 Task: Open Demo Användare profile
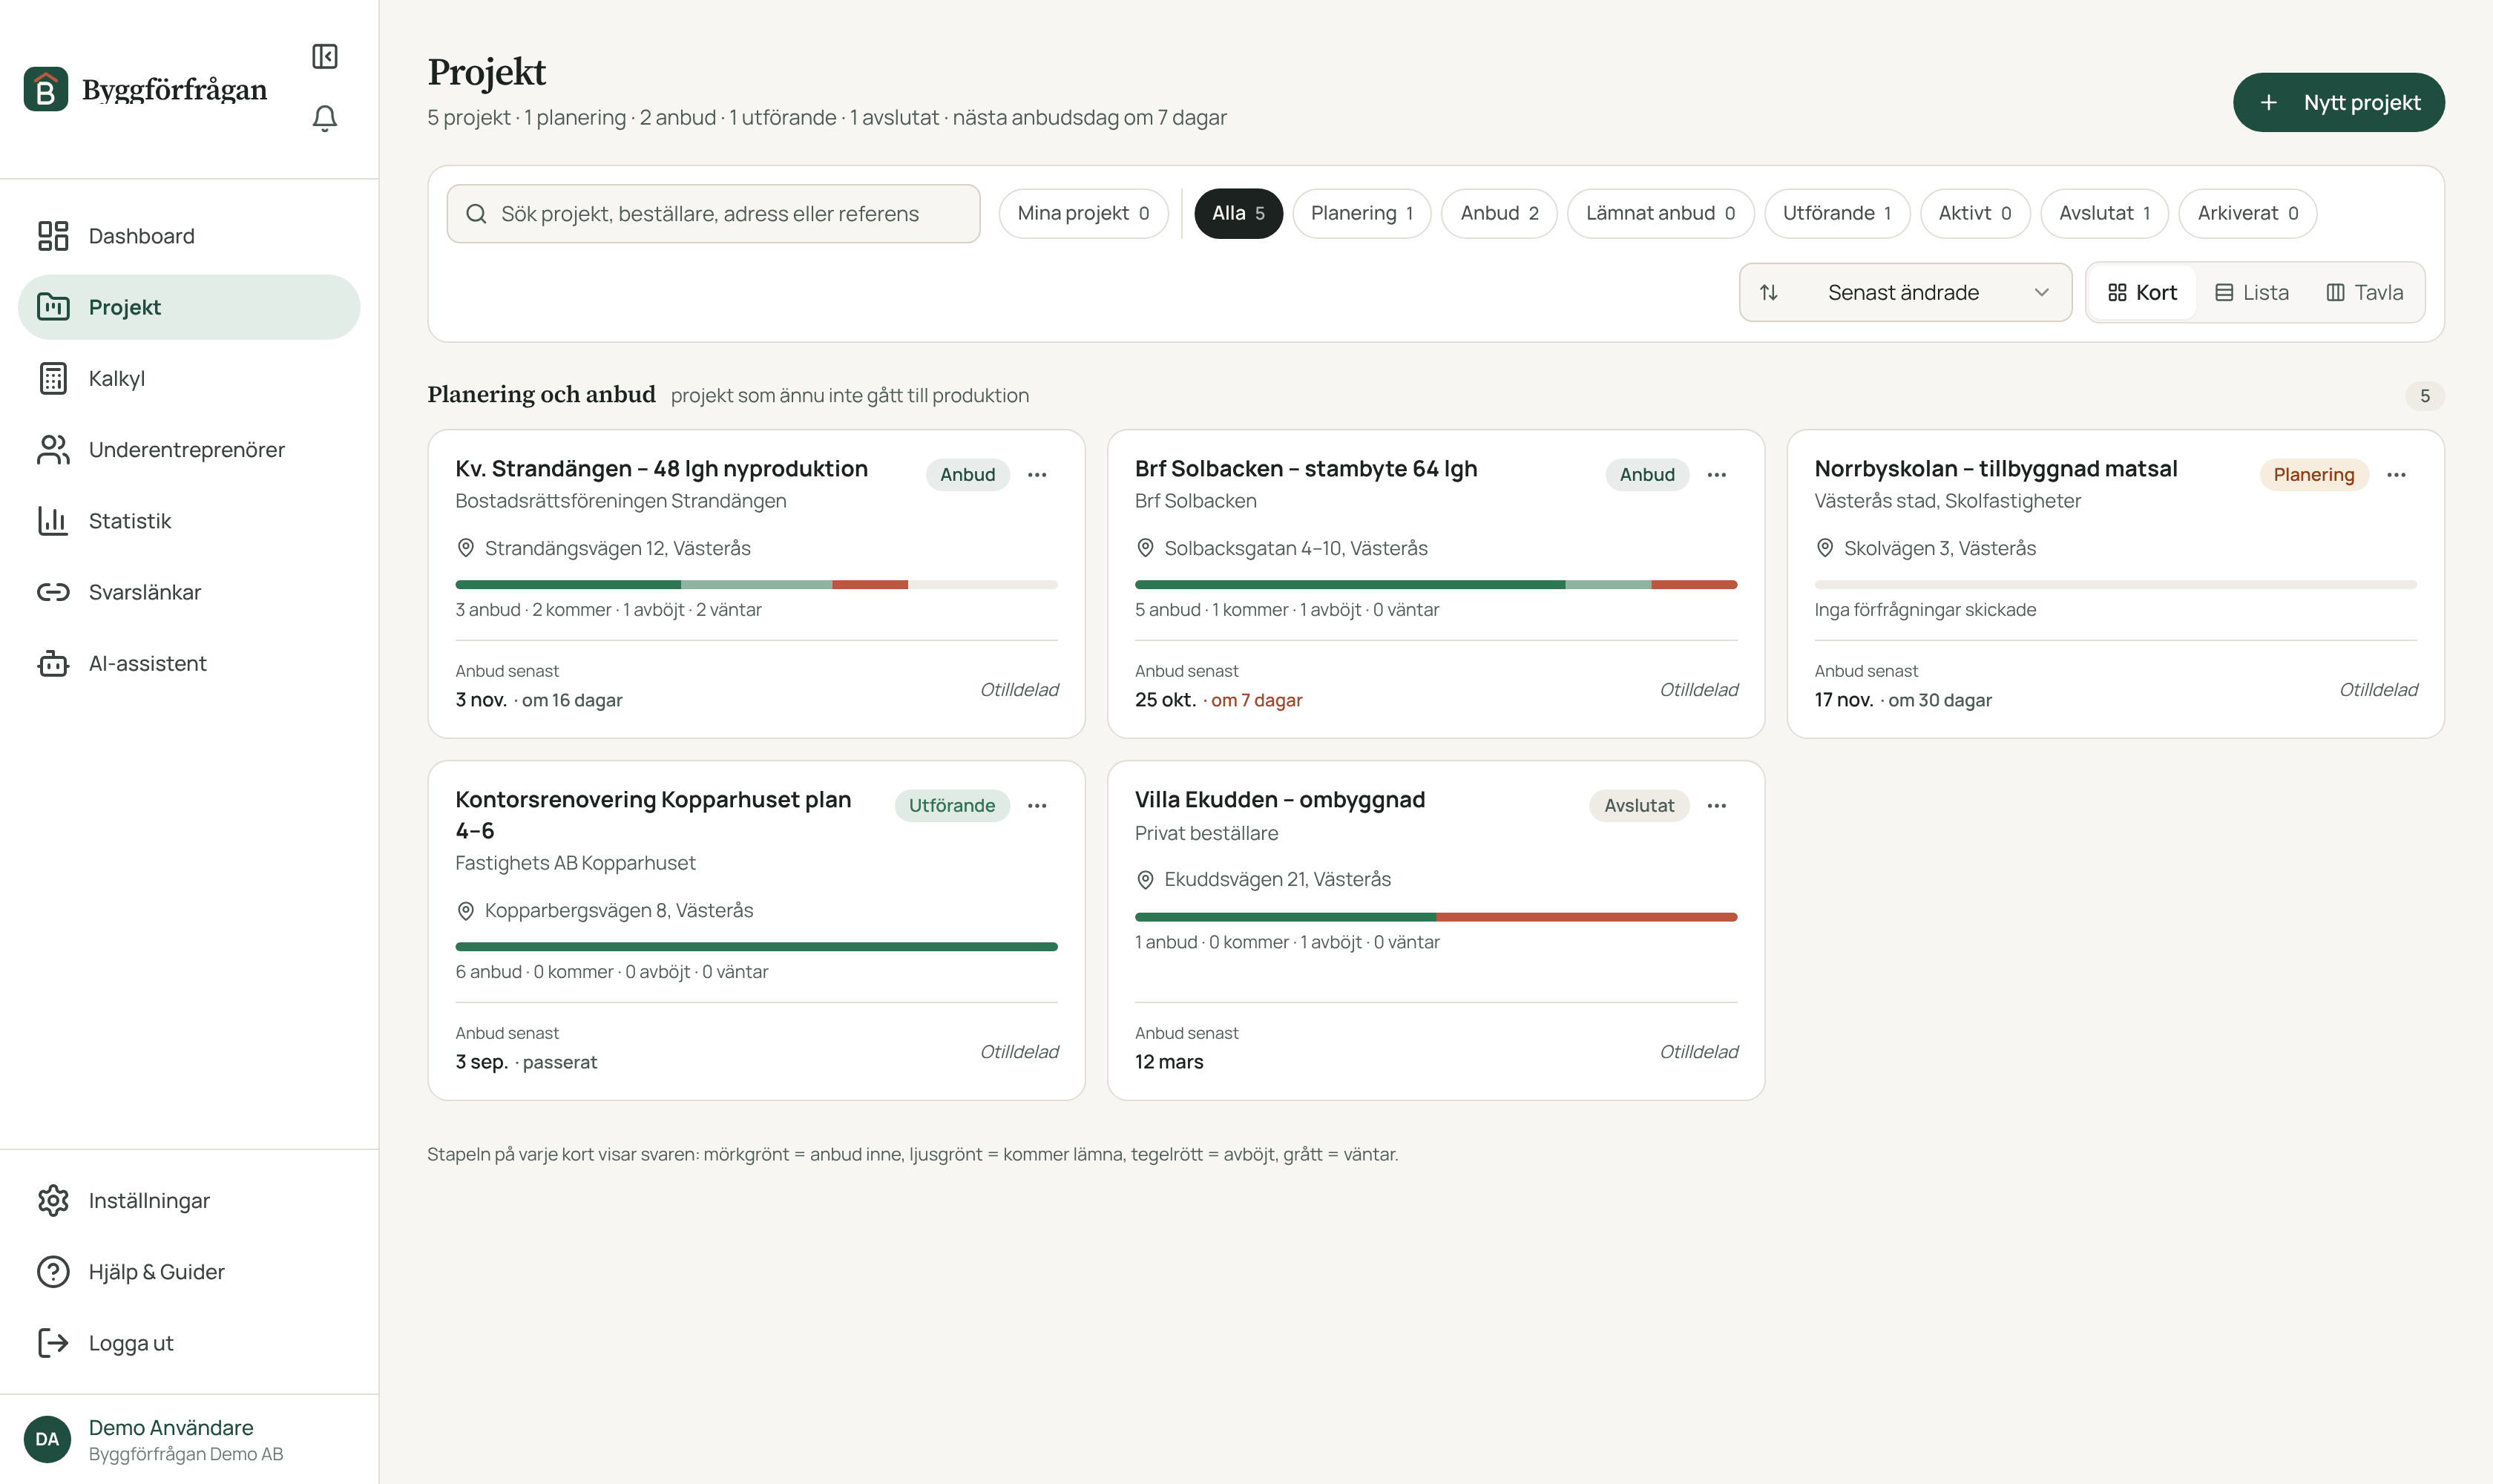click(x=189, y=1439)
